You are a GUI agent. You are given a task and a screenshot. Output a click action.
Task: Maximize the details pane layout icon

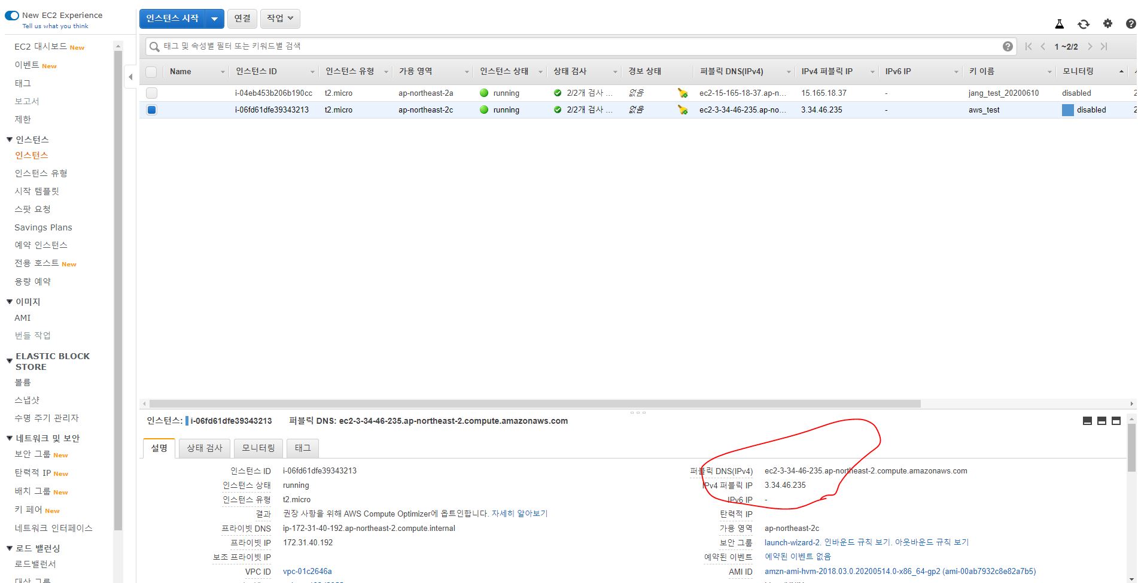1116,421
